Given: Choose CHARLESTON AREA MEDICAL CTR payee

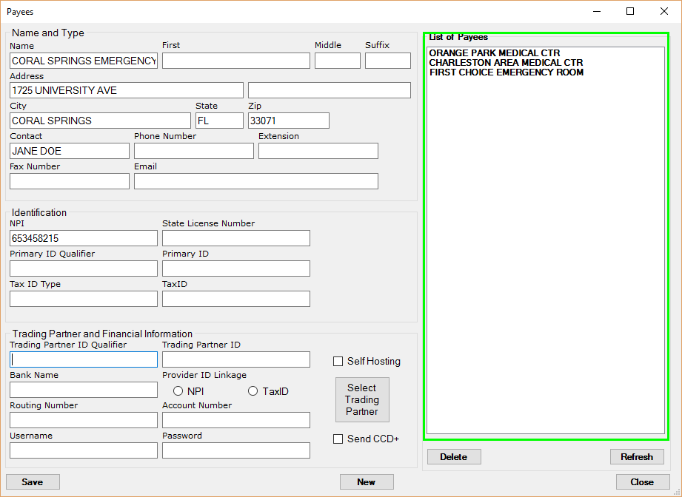Looking at the screenshot, I should [506, 63].
